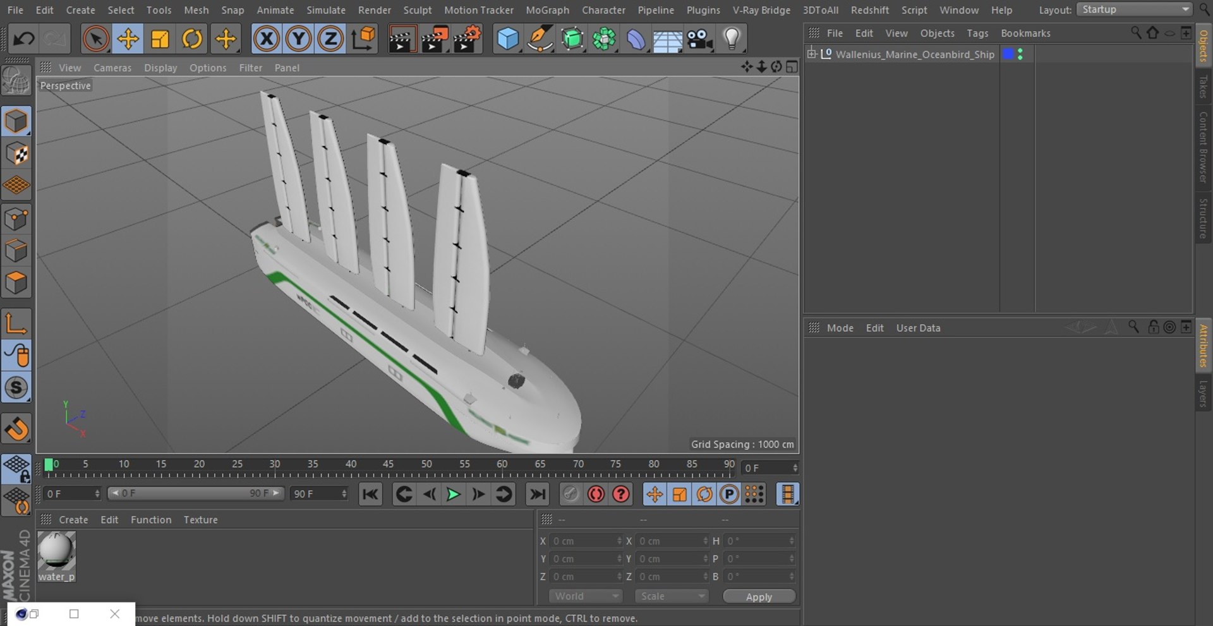This screenshot has height=626, width=1213.
Task: Open the Scale size-mode dropdown
Action: coord(671,596)
